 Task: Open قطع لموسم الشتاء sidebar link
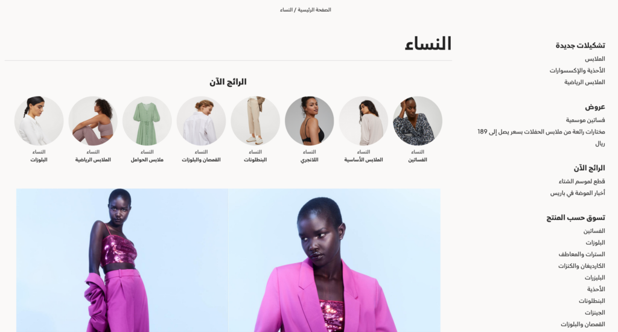coord(582,181)
